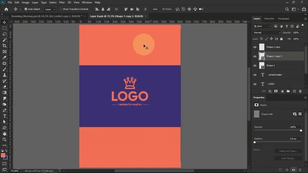Switch to the Character tab
Image resolution: width=308 pixels, height=173 pixels.
(269, 19)
